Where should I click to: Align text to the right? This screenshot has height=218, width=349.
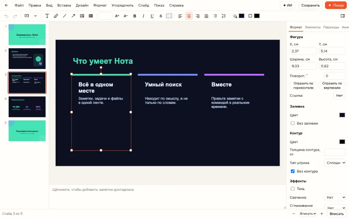coord(198,16)
